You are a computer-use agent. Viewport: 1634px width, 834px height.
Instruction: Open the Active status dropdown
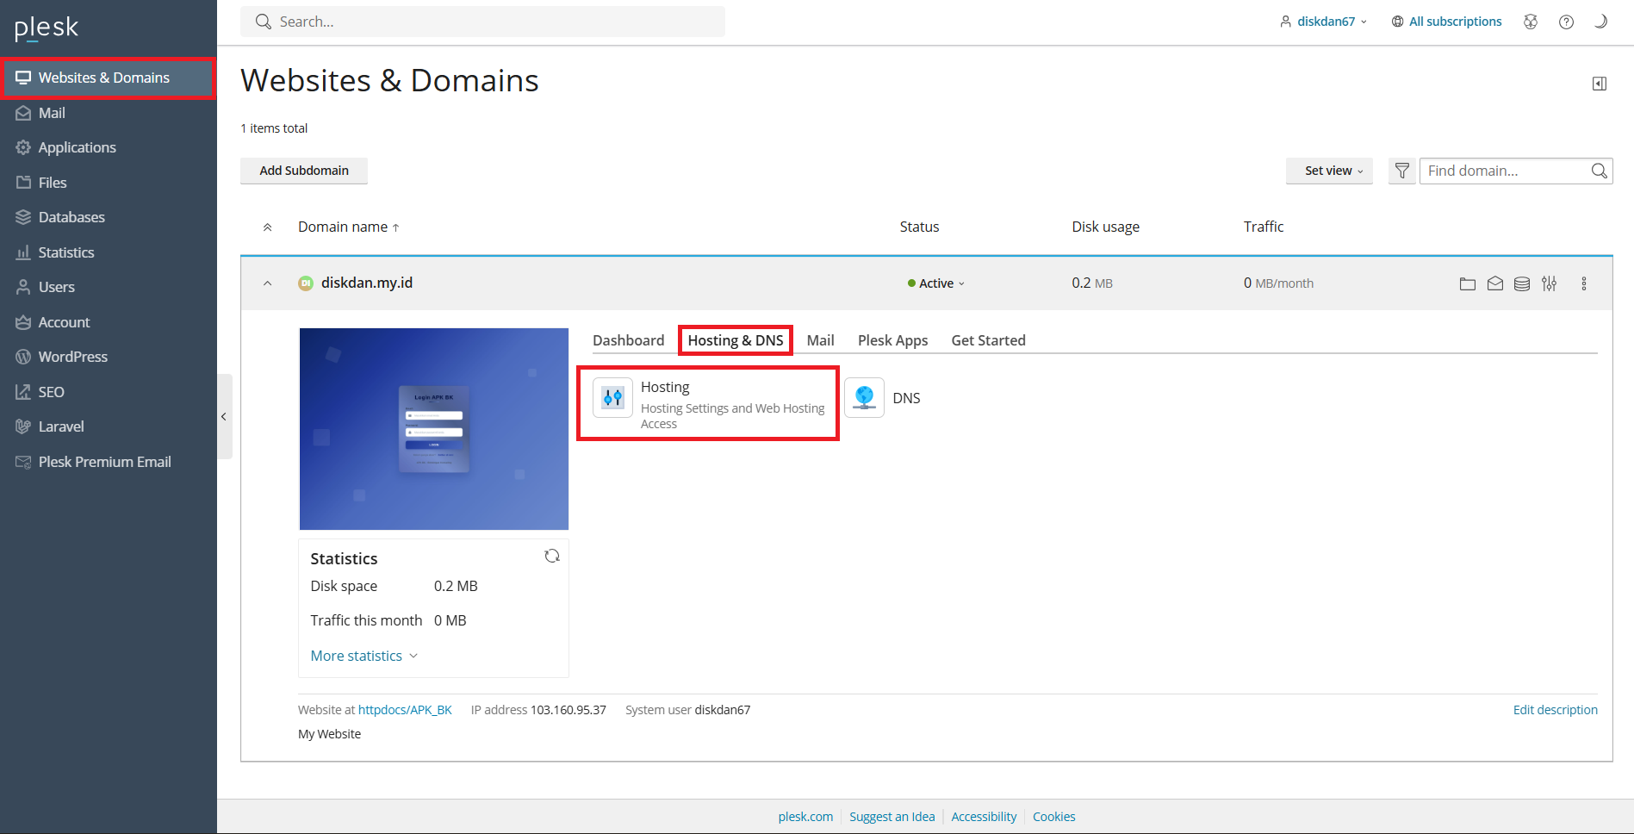[x=936, y=283]
